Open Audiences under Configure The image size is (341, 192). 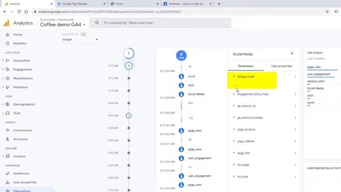21,173
